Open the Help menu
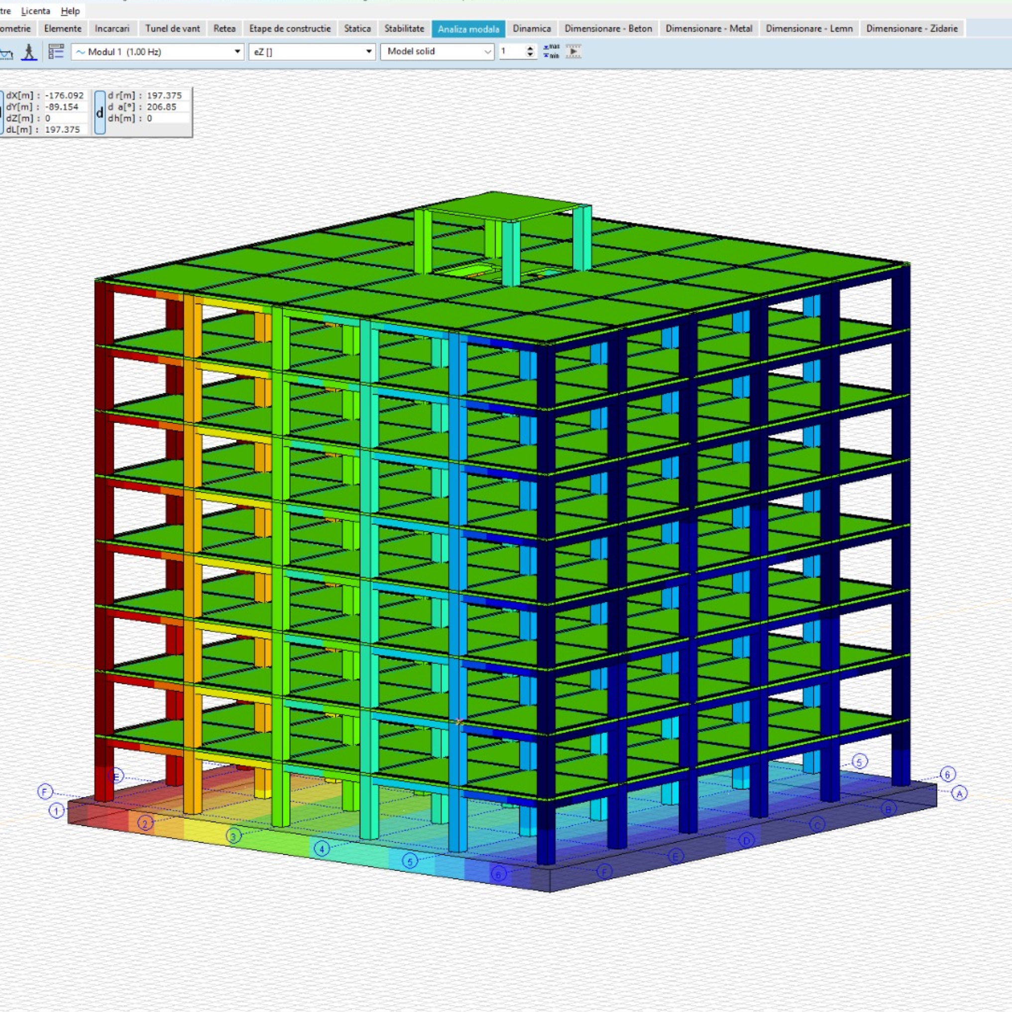1012x1012 pixels. [x=70, y=11]
